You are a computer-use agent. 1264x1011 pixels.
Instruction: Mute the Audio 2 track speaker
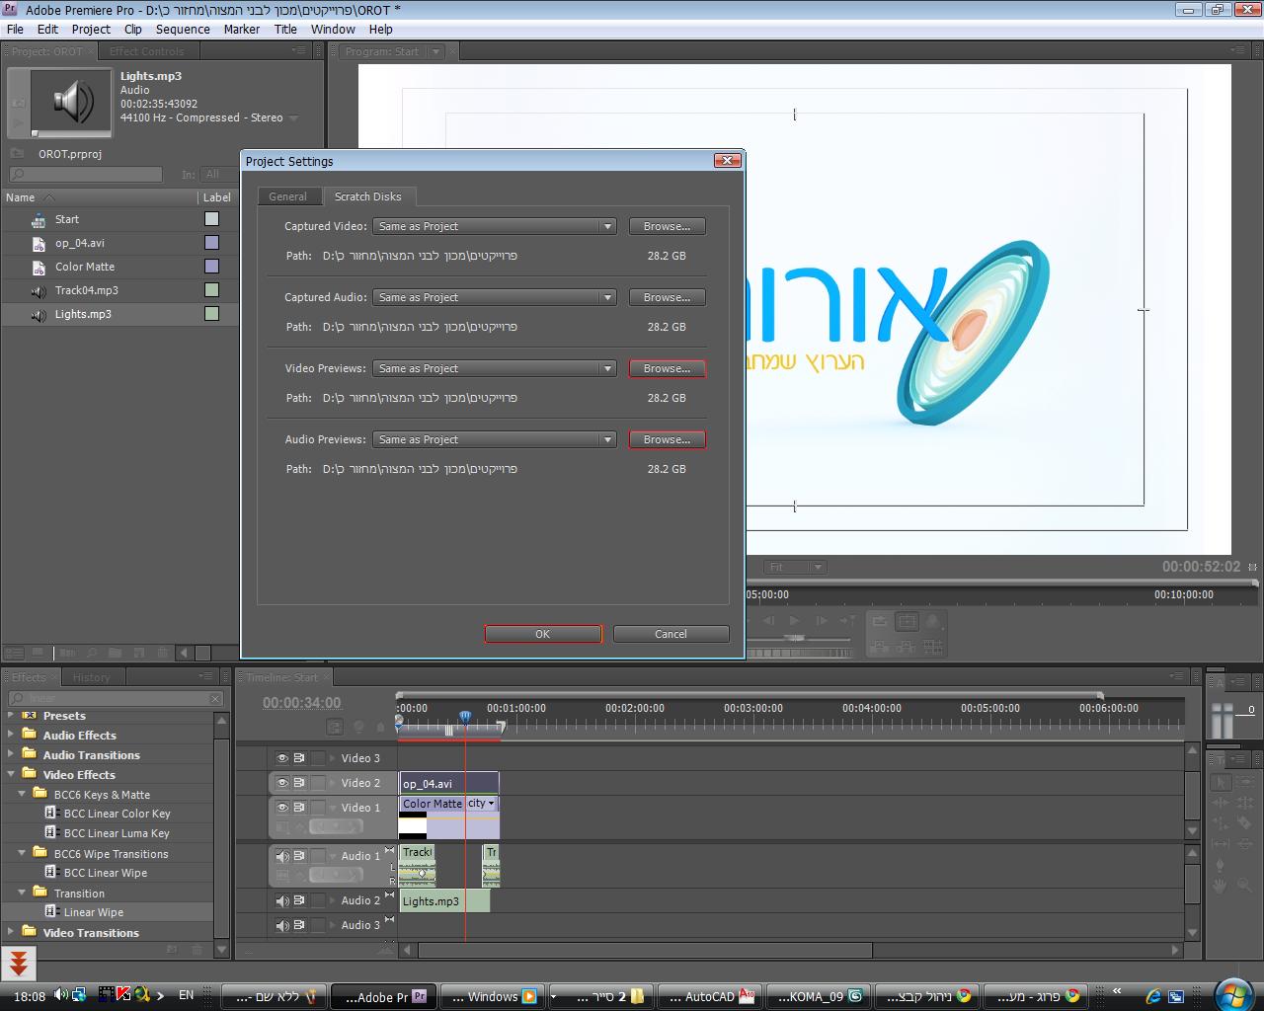(282, 900)
